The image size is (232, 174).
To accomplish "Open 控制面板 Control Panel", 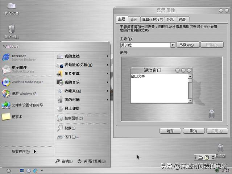I will coord(83,118).
